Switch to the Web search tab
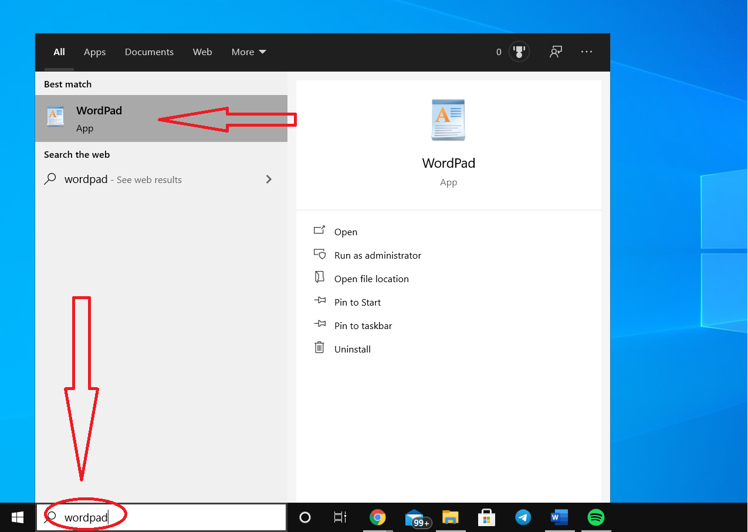The image size is (748, 532). tap(202, 52)
